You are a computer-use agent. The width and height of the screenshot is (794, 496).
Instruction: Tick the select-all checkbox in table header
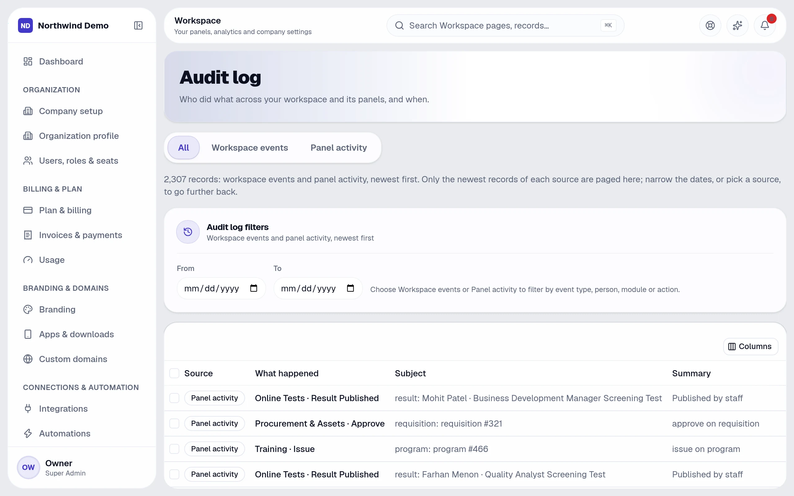click(x=174, y=373)
